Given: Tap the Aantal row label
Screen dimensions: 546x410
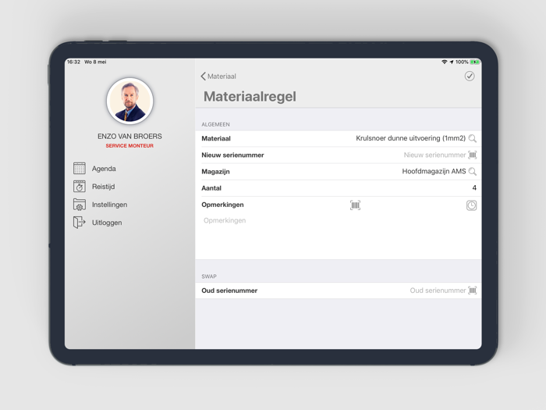Looking at the screenshot, I should click(x=211, y=188).
